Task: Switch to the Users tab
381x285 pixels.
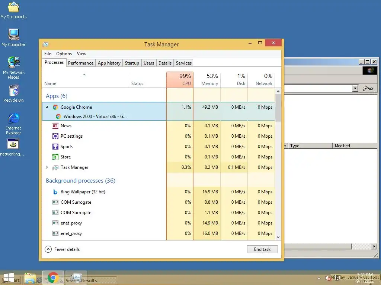Action: 149,63
